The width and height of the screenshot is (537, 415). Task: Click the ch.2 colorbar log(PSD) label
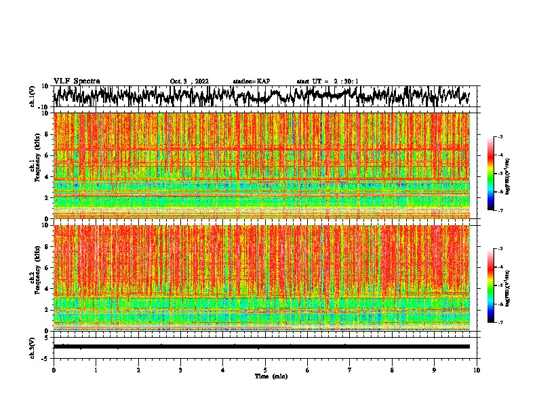[x=508, y=288]
